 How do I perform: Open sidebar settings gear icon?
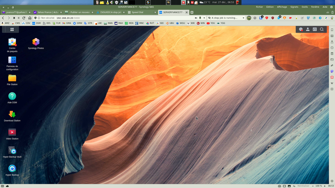332,181
